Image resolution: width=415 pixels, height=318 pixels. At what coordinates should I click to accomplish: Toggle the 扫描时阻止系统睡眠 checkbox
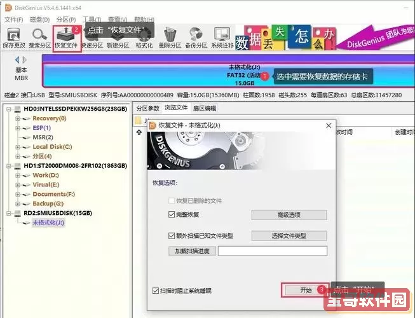tap(156, 291)
